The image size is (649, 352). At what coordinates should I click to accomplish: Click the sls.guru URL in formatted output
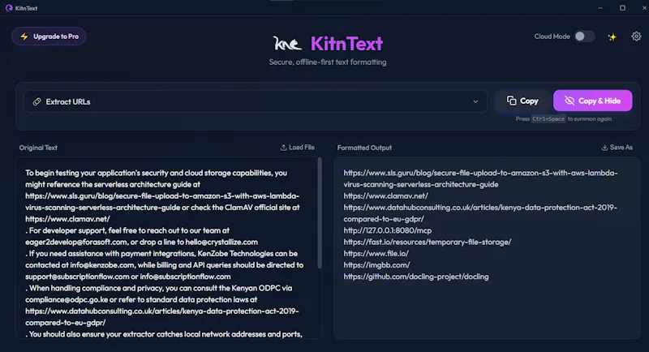tap(480, 178)
